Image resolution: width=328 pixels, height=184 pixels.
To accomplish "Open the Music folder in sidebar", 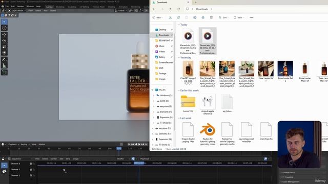I will pyautogui.click(x=161, y=46).
